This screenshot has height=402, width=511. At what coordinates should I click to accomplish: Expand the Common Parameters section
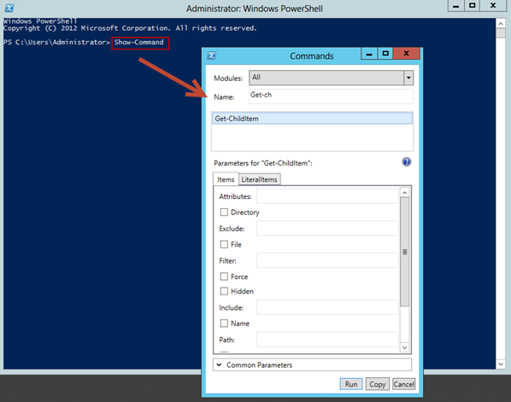(x=312, y=365)
